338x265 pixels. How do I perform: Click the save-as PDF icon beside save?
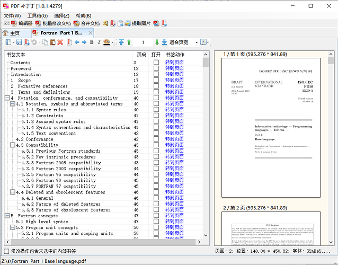coord(26,42)
